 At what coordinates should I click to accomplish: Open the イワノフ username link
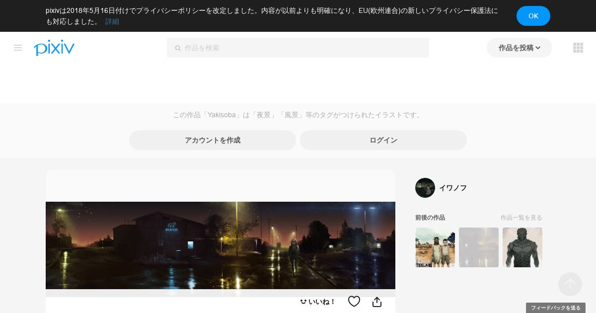453,188
